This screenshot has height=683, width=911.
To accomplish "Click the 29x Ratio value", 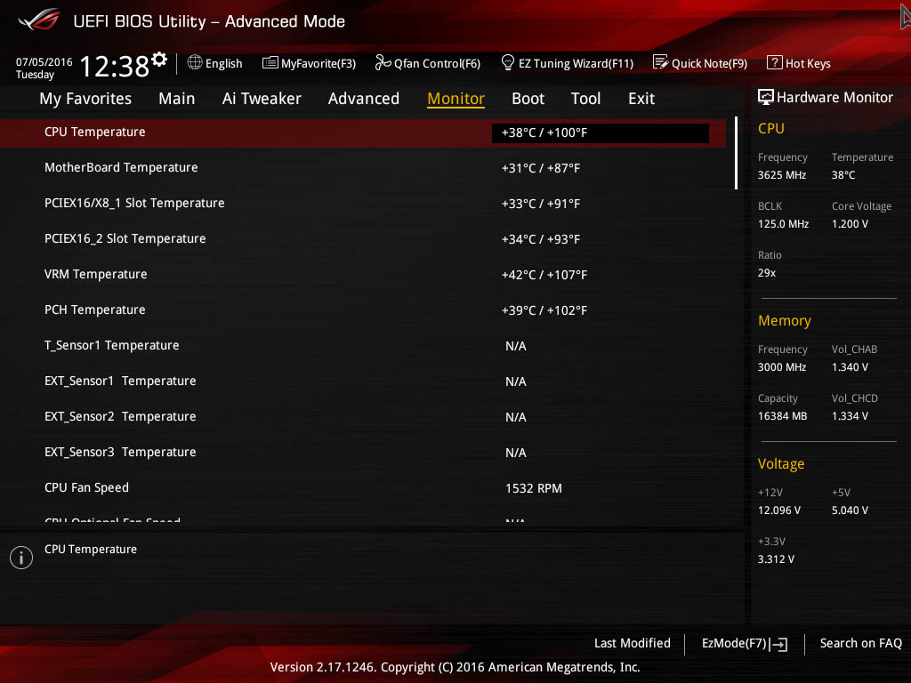I will (766, 273).
